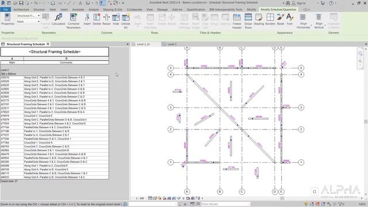Expand Align Horizontal options
The image size is (368, 207).
coord(311,25)
